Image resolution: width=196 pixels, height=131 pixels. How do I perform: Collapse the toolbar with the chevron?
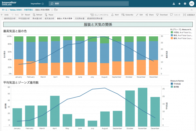192,10
